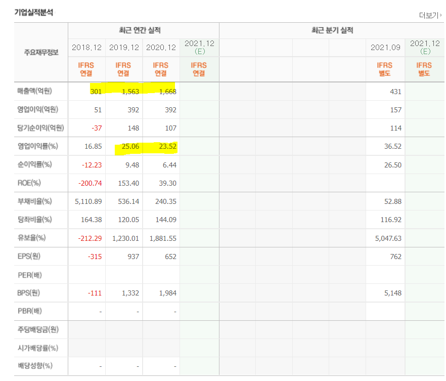Click the ROE(%) row label

29,183
